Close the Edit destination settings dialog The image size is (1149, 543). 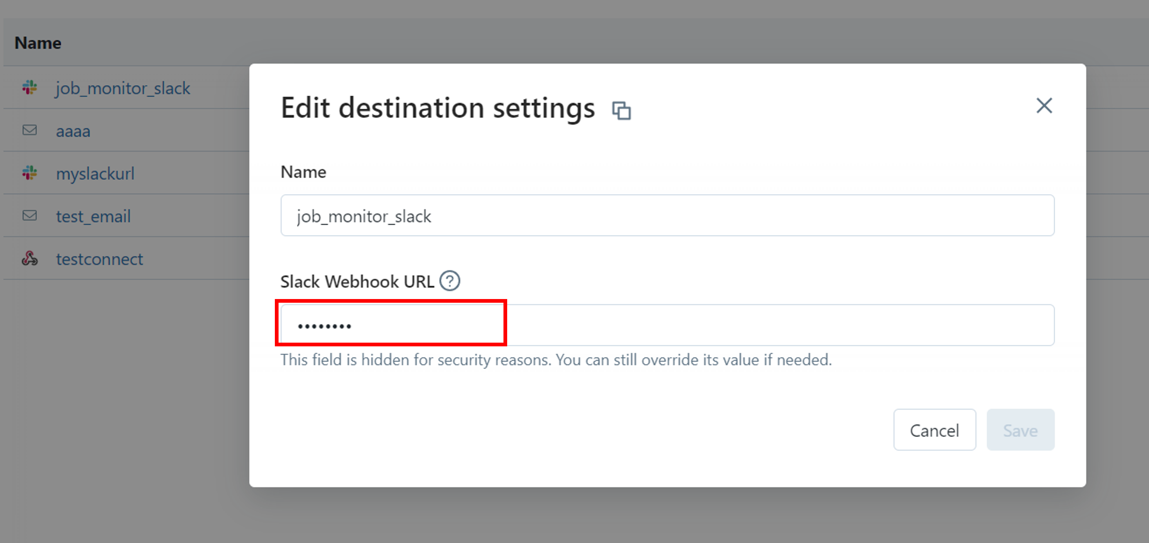click(x=1044, y=106)
